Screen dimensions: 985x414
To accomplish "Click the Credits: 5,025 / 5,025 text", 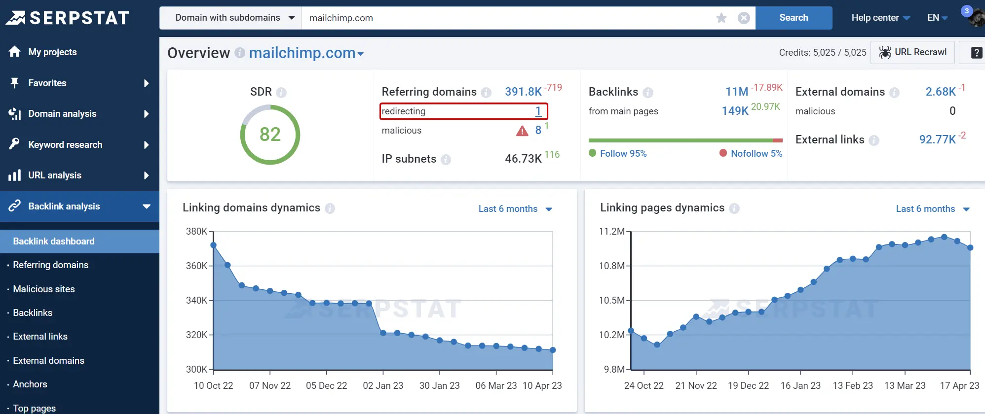I will tap(823, 53).
